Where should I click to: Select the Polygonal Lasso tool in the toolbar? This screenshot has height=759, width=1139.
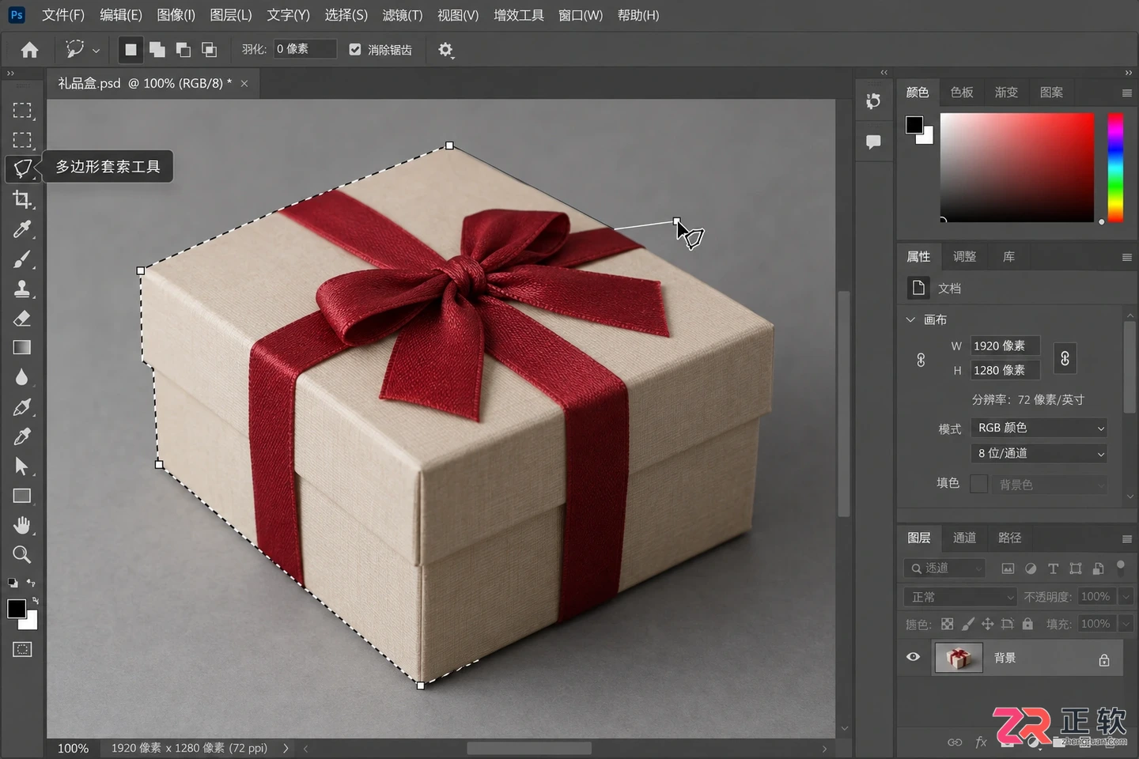point(22,168)
